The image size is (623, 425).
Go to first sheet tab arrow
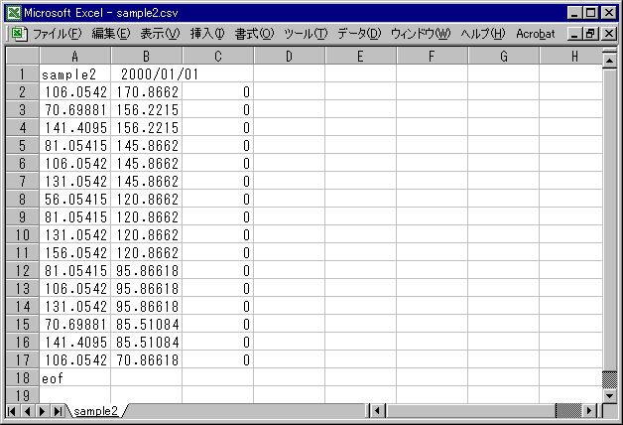click(x=12, y=411)
